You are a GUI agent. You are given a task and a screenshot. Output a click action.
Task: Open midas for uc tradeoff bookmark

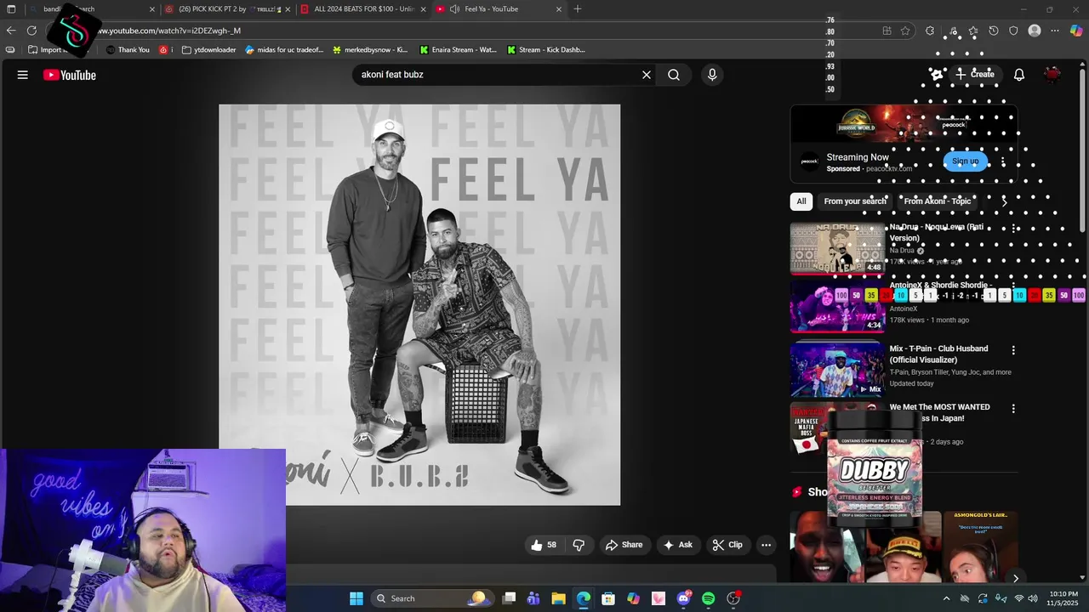[x=284, y=50]
